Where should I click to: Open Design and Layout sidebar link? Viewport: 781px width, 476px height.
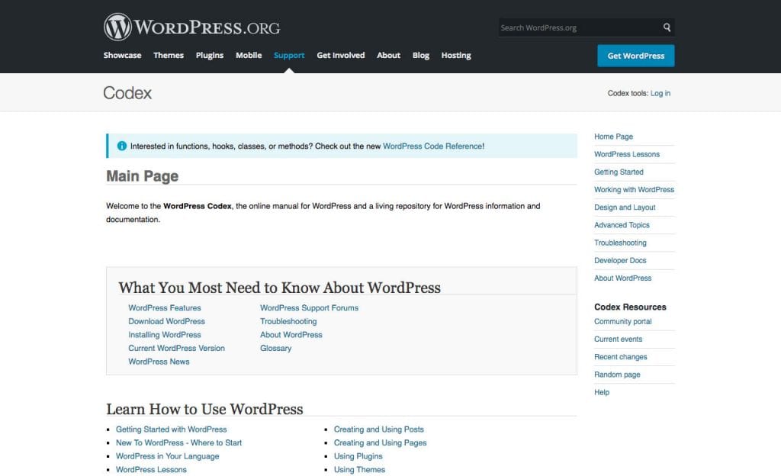pos(625,207)
